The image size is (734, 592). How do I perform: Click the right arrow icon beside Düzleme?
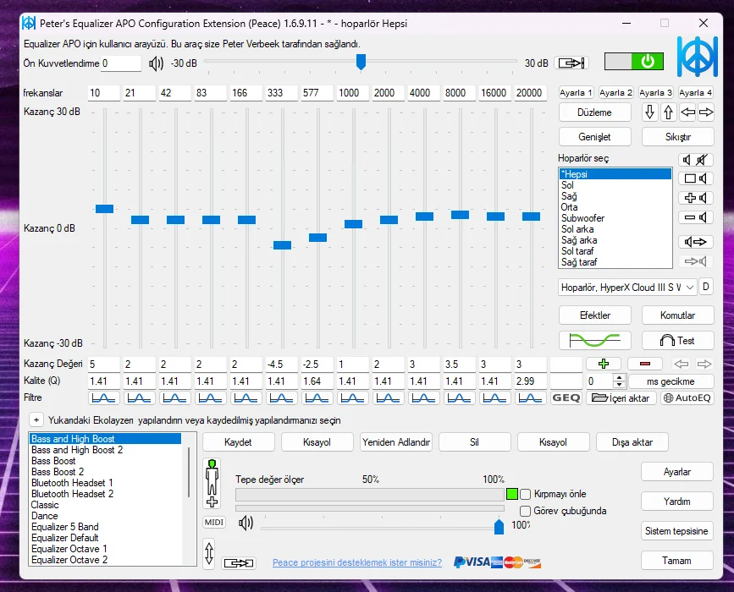pyautogui.click(x=706, y=112)
